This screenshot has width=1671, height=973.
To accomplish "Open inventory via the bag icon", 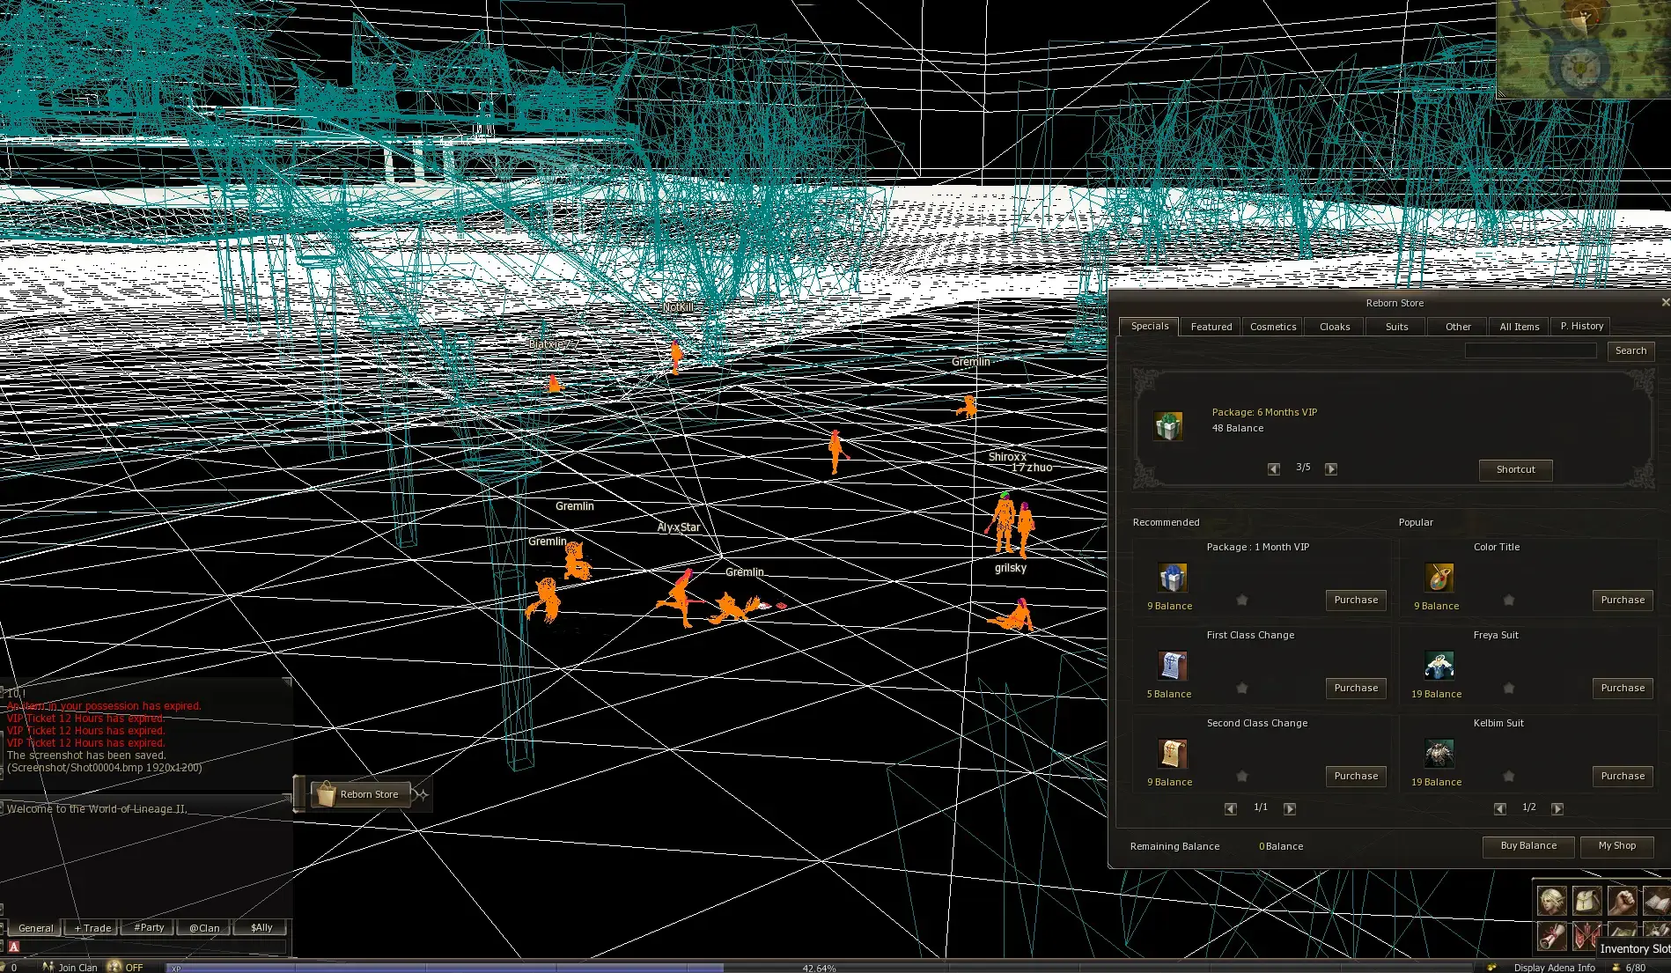I will coord(1586,901).
